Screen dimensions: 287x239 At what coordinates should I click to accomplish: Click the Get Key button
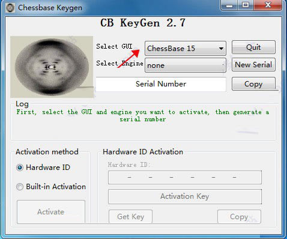[x=130, y=216]
